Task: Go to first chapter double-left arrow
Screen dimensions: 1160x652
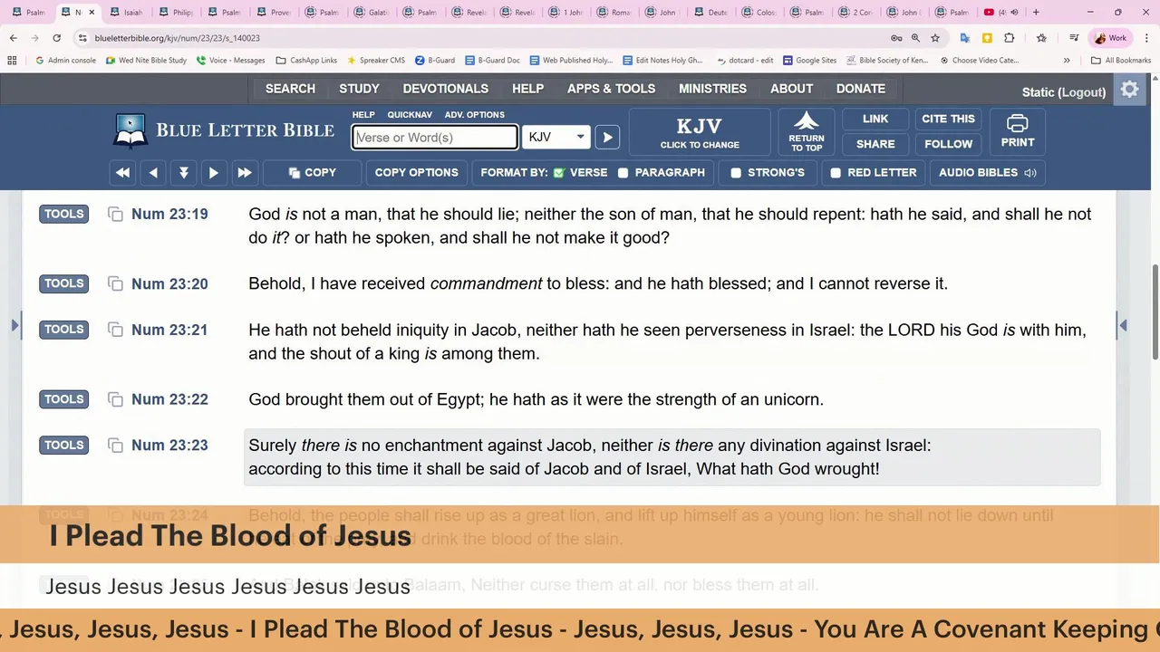Action: pyautogui.click(x=122, y=173)
